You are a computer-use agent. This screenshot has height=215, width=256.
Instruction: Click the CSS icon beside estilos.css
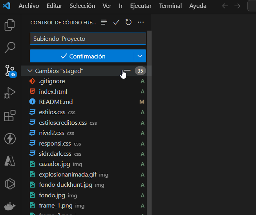click(x=32, y=112)
